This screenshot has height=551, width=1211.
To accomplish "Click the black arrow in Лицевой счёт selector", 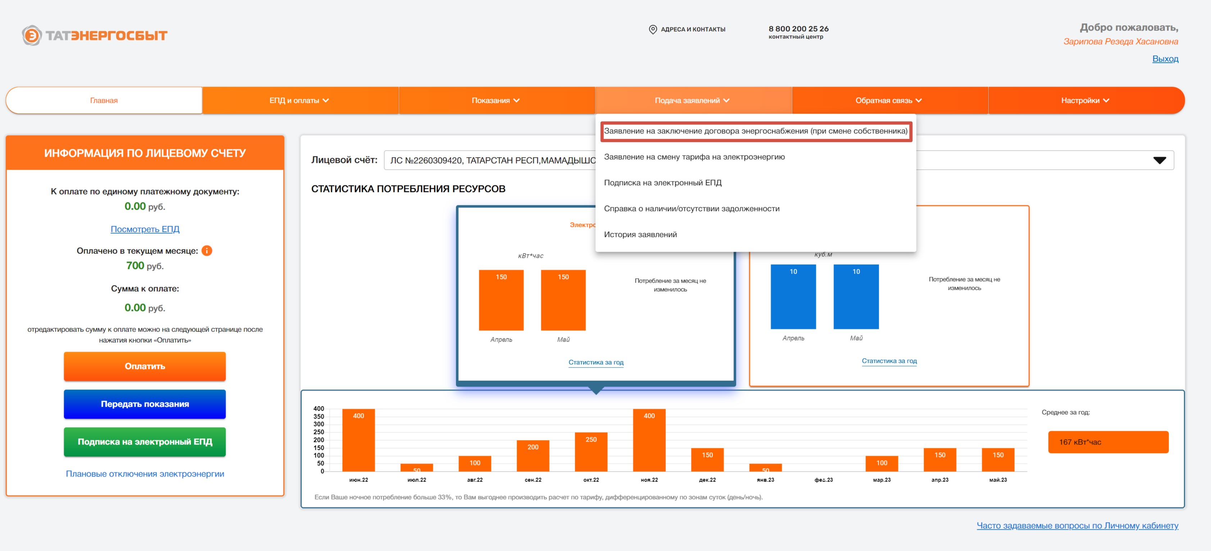I will click(1159, 160).
